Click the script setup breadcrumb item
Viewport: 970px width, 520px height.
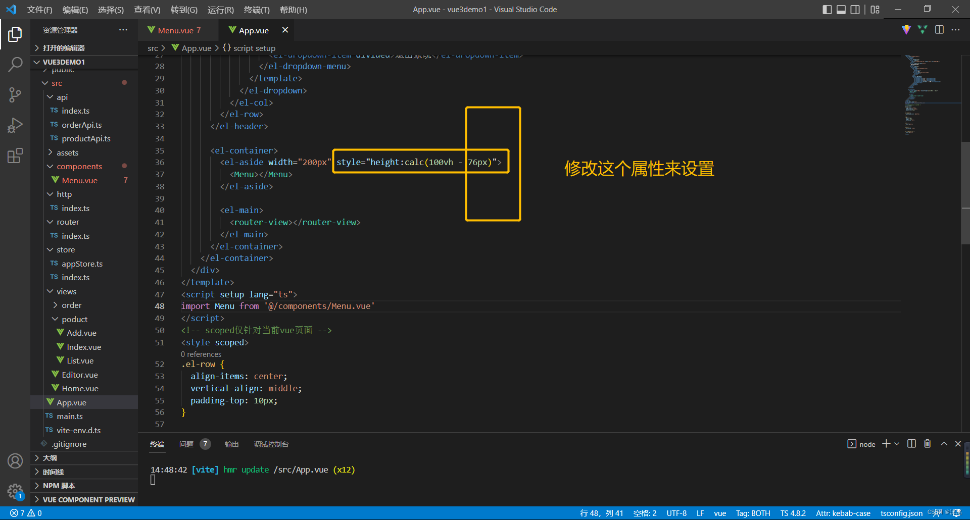click(x=253, y=48)
